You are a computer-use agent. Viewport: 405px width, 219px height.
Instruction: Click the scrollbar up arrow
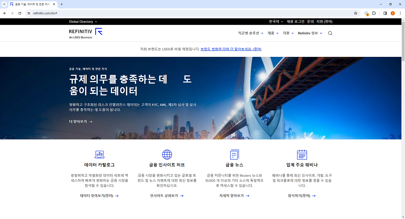pyautogui.click(x=403, y=20)
